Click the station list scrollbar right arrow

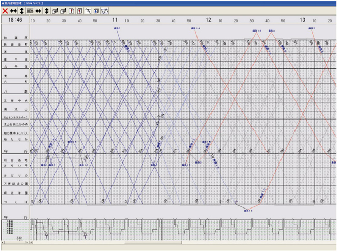(27, 242)
